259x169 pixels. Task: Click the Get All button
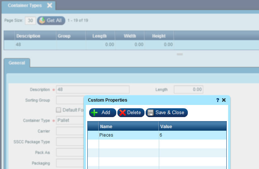click(51, 20)
